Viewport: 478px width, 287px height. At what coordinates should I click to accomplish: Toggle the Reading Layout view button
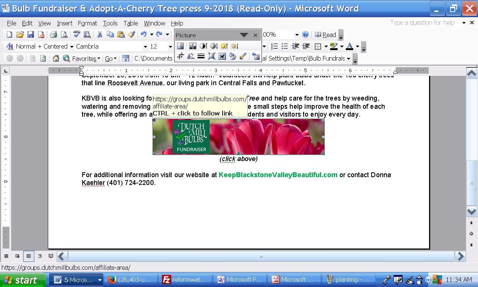click(51, 256)
